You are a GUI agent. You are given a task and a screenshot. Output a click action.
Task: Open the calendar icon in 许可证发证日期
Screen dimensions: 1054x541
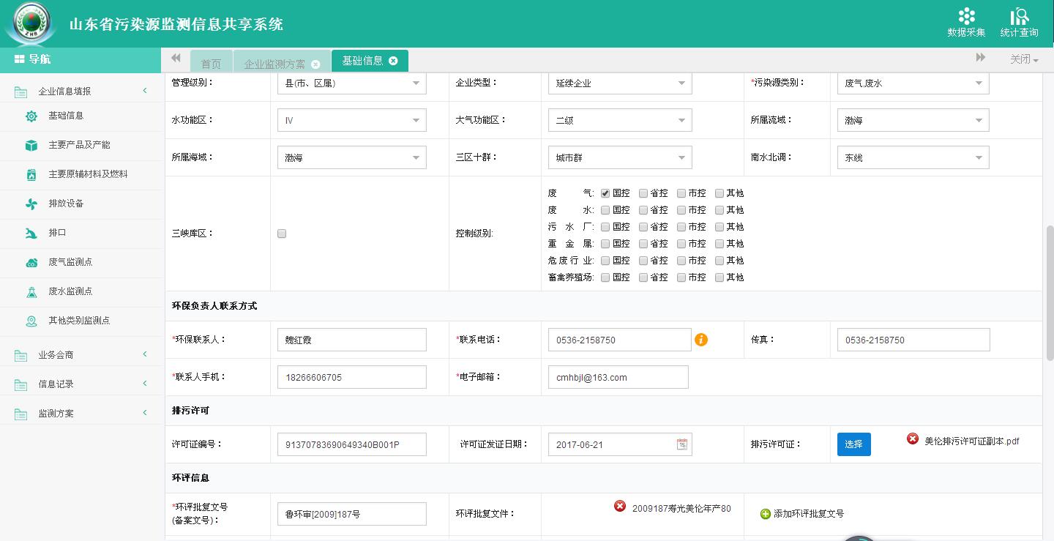click(x=681, y=444)
